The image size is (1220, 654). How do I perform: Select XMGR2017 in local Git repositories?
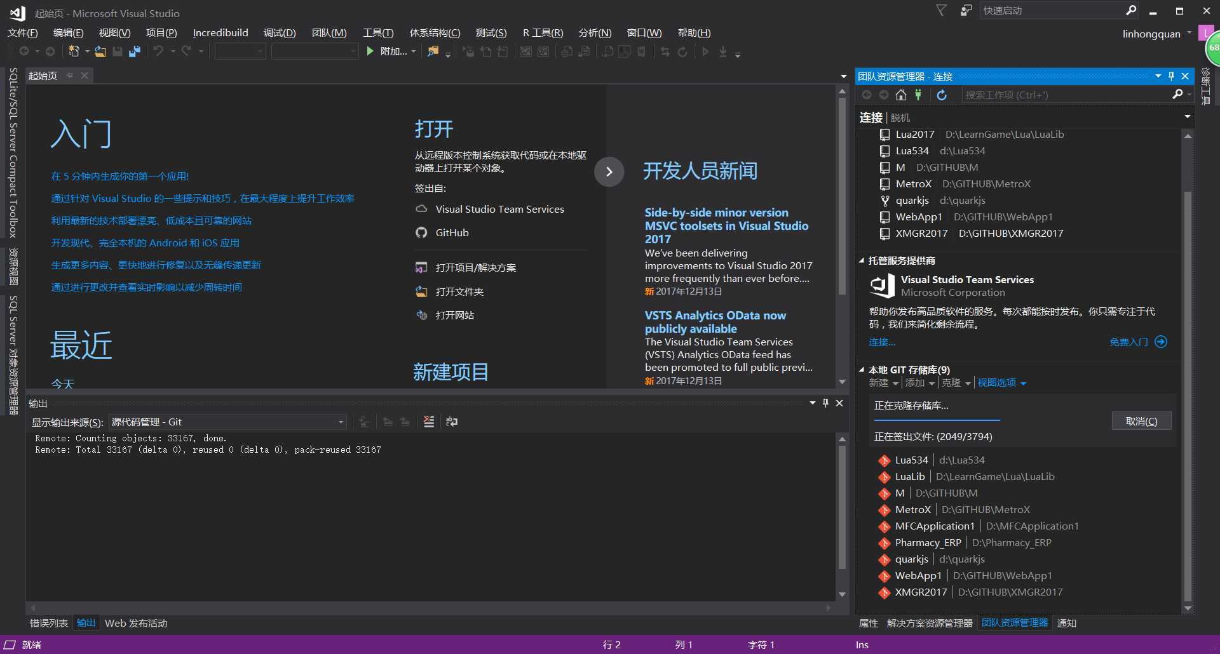click(x=970, y=592)
